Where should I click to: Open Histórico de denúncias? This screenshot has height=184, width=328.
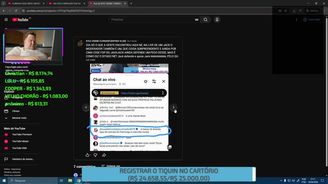pyautogui.click(x=23, y=159)
